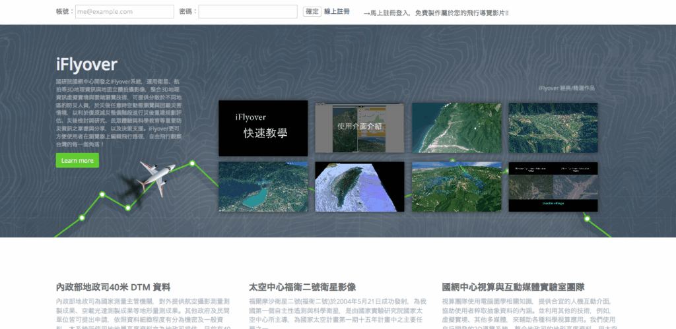Click the 帳號 email input field
Image resolution: width=676 pixels, height=329 pixels.
[125, 12]
